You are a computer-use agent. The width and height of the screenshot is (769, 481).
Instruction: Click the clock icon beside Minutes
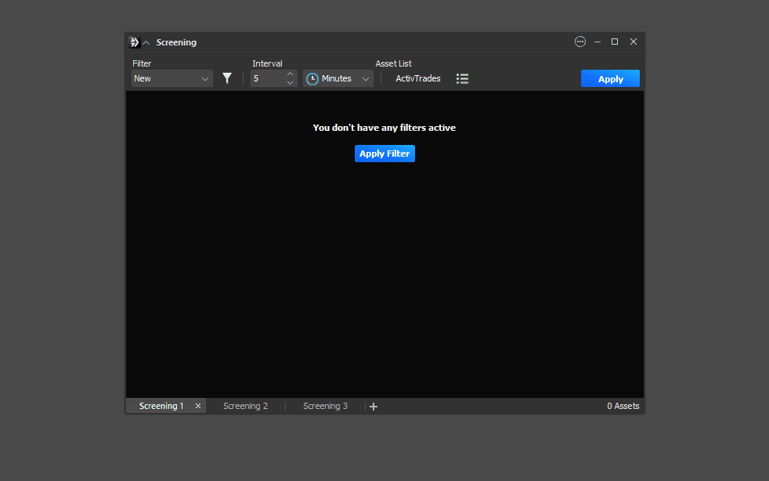[x=312, y=78]
